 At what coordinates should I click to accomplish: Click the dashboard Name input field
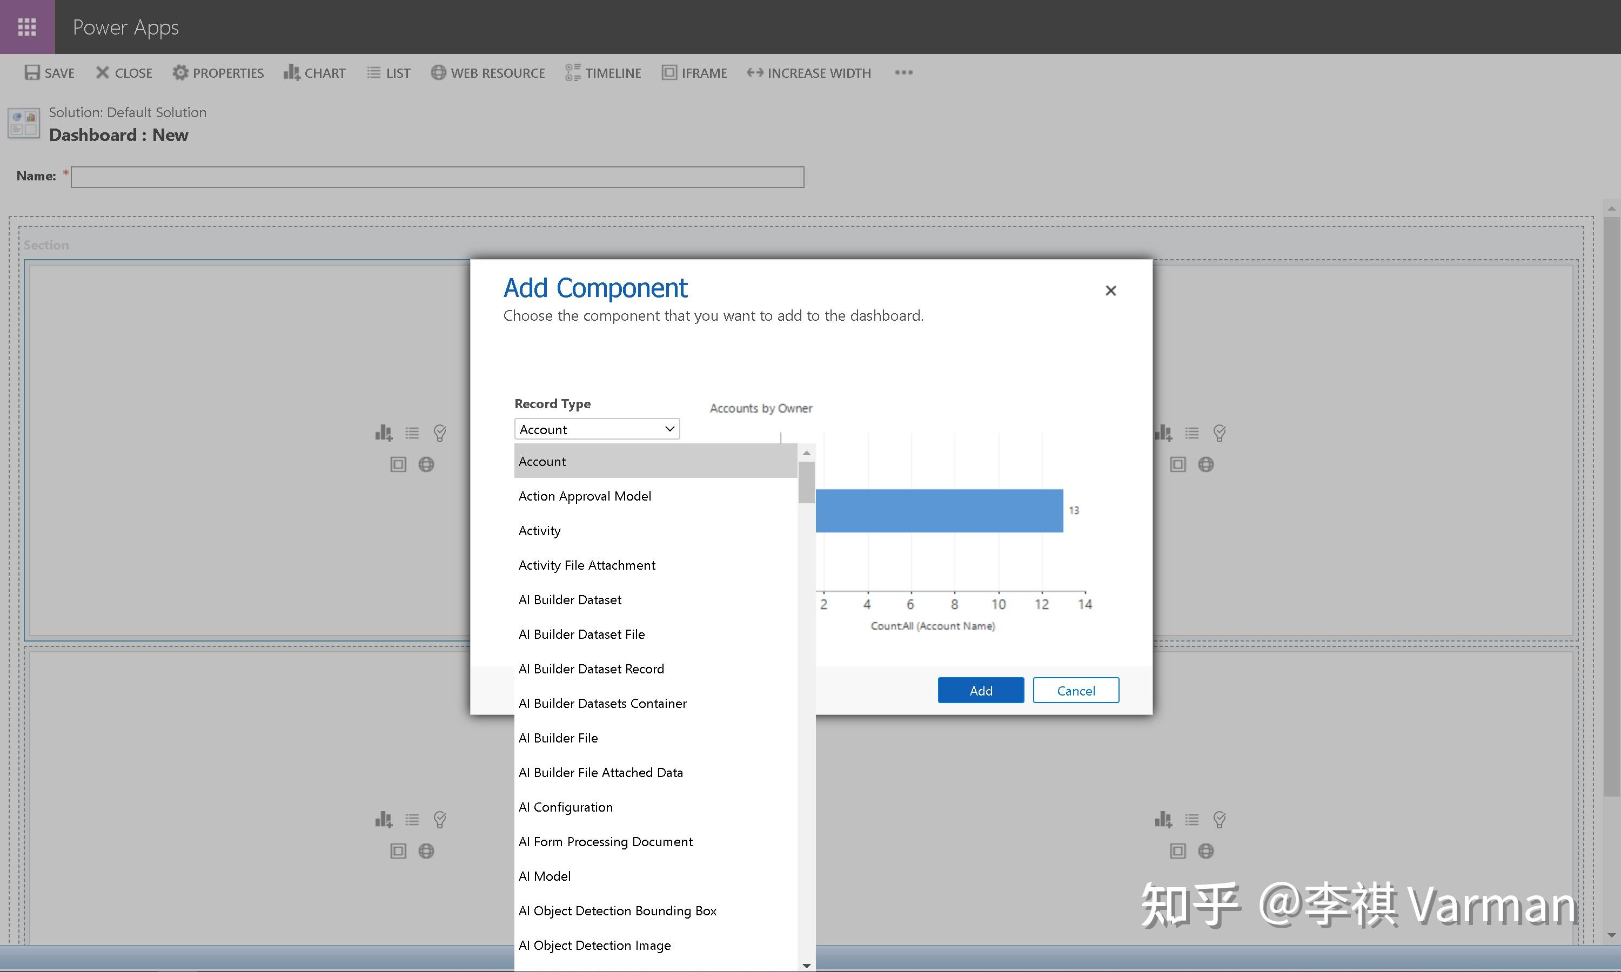[437, 177]
